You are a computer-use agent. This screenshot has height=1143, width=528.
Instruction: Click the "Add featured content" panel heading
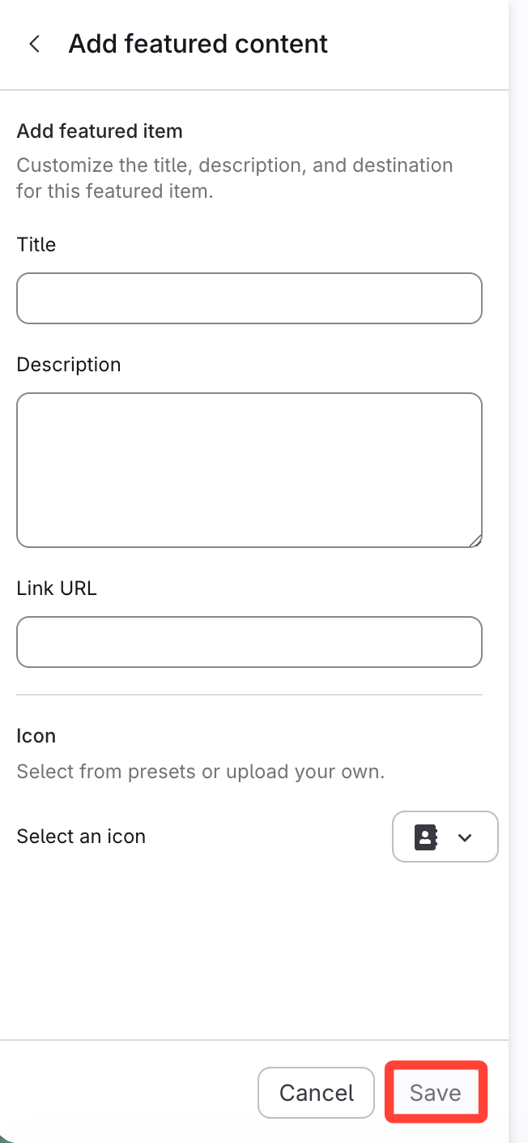pyautogui.click(x=198, y=44)
